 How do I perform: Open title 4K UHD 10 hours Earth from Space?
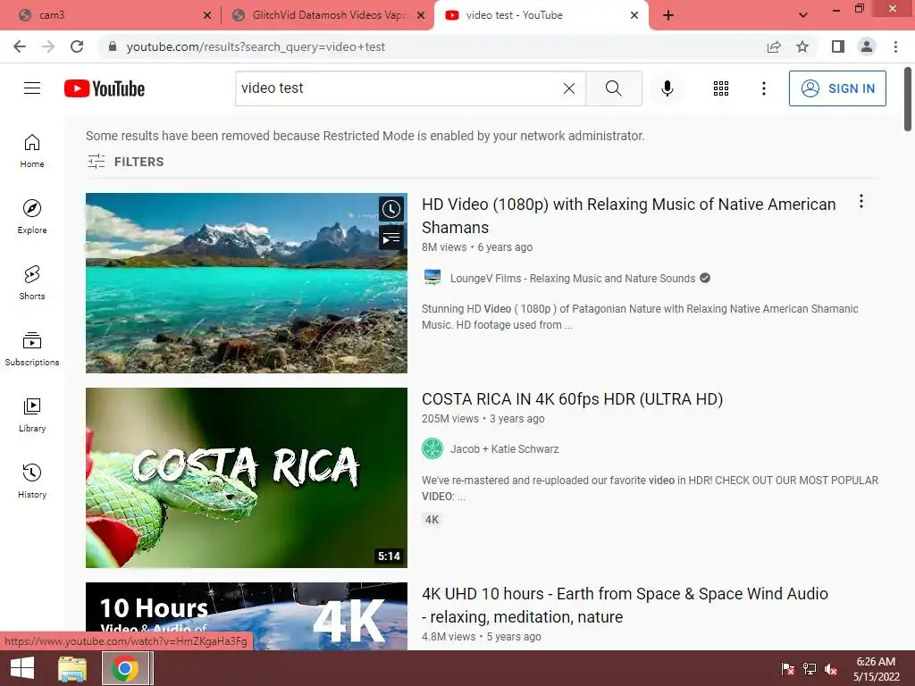pyautogui.click(x=625, y=605)
